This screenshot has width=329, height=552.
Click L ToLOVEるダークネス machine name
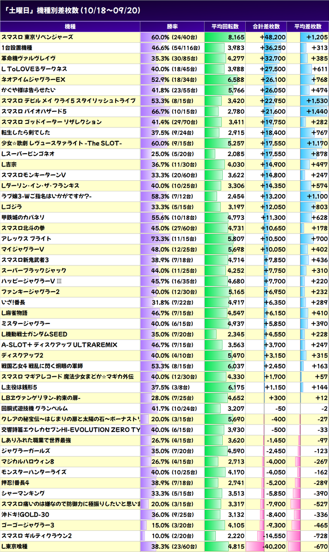coord(35,69)
